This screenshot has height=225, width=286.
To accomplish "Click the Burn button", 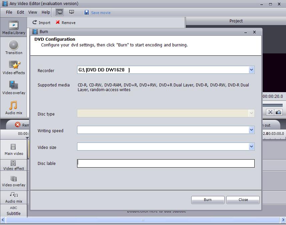I will pyautogui.click(x=208, y=200).
